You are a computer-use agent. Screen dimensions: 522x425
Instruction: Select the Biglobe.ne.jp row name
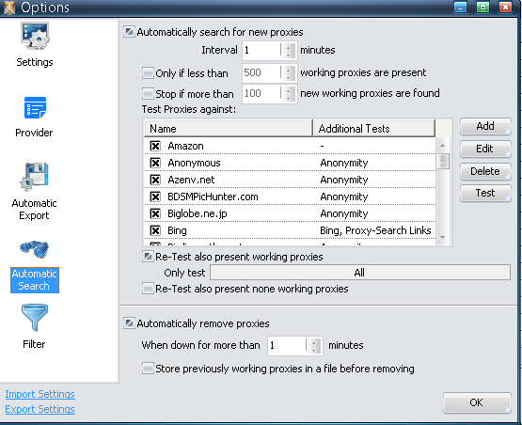click(198, 213)
